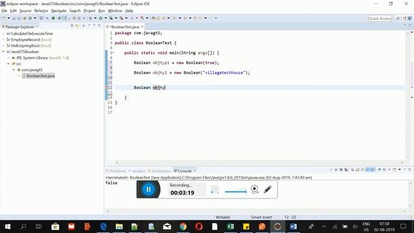The width and height of the screenshot is (414, 233).
Task: Maximize the Console view
Action: (x=409, y=170)
